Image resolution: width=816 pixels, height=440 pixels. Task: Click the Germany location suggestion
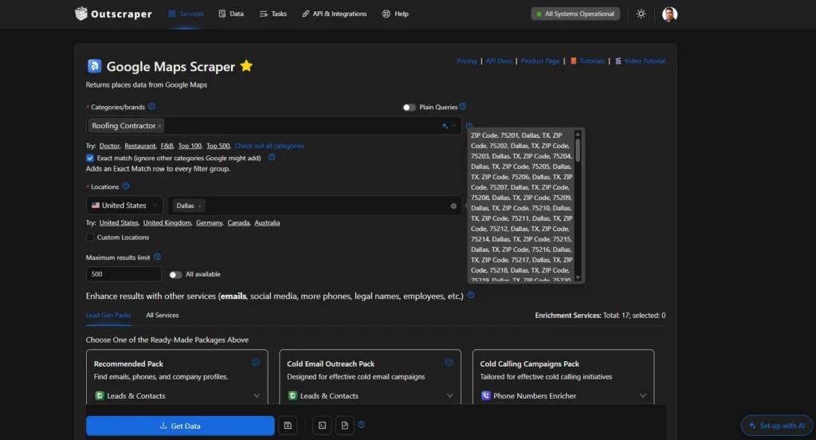click(x=210, y=223)
